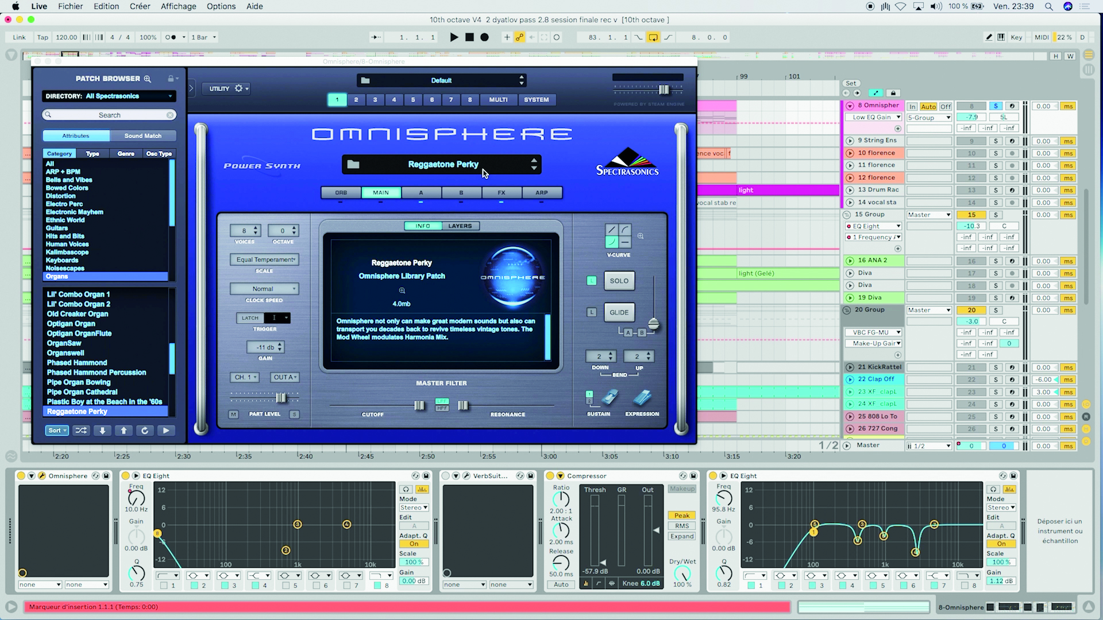This screenshot has height=620, width=1103.
Task: Click the first EQ Eight headphone audition icon
Action: pos(406,489)
